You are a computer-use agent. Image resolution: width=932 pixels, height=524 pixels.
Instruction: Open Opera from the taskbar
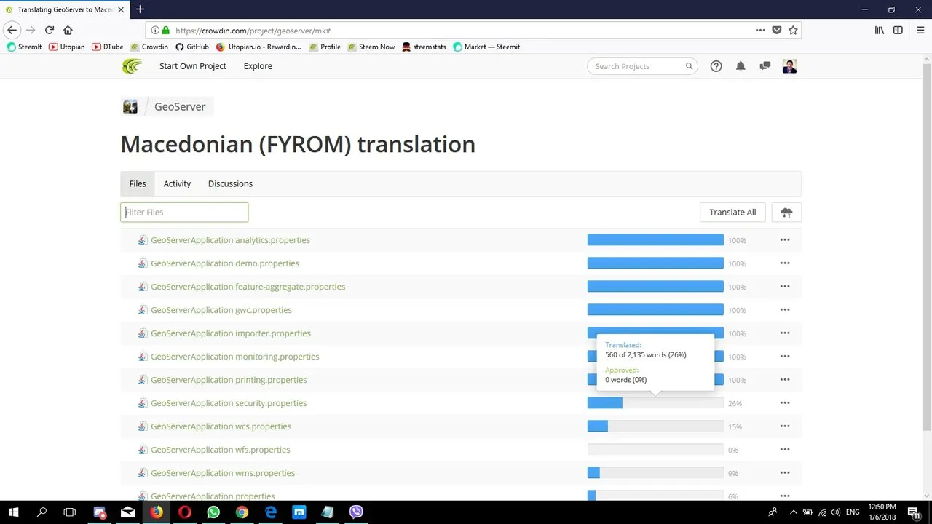185,512
